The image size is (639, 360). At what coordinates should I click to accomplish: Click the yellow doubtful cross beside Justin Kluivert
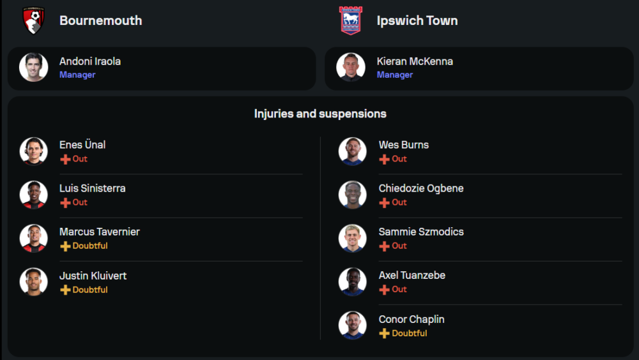coord(65,290)
